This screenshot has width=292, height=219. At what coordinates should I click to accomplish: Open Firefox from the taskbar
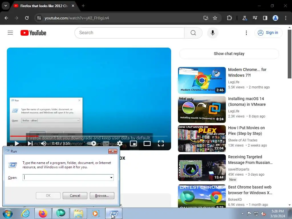[43, 213]
